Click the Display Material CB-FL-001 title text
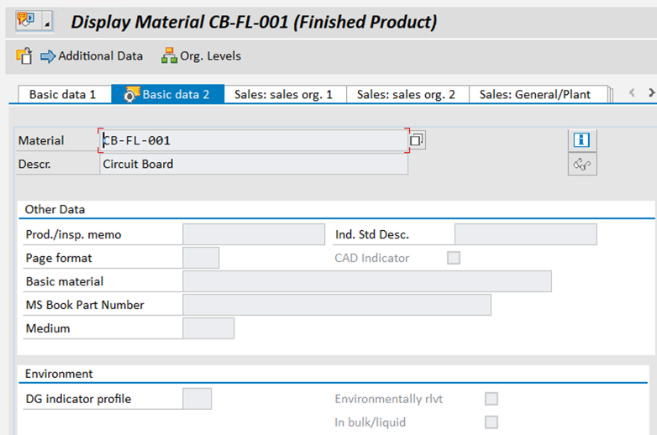657x435 pixels. tap(254, 22)
